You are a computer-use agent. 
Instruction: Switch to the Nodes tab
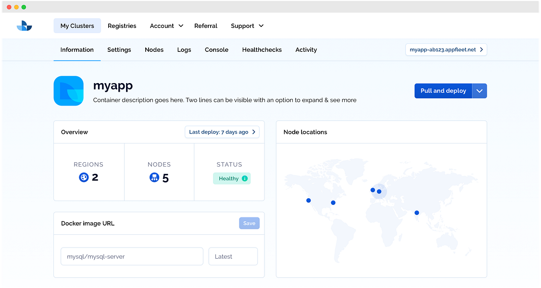(x=154, y=49)
